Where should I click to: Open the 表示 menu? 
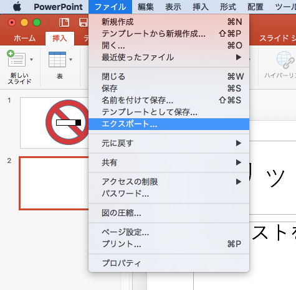point(173,7)
